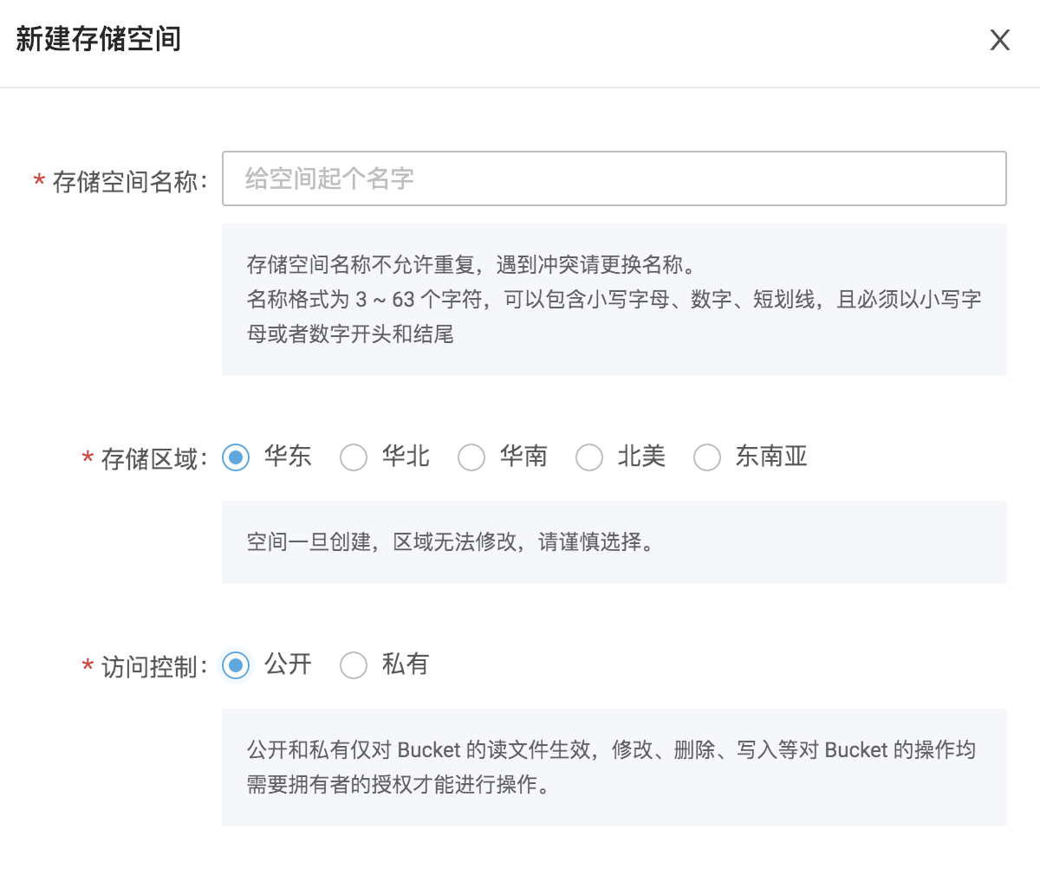Set access control to 私有
This screenshot has width=1040, height=875.
pos(354,664)
